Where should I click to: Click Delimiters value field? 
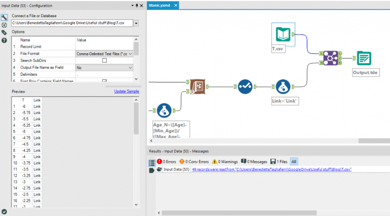104,74
